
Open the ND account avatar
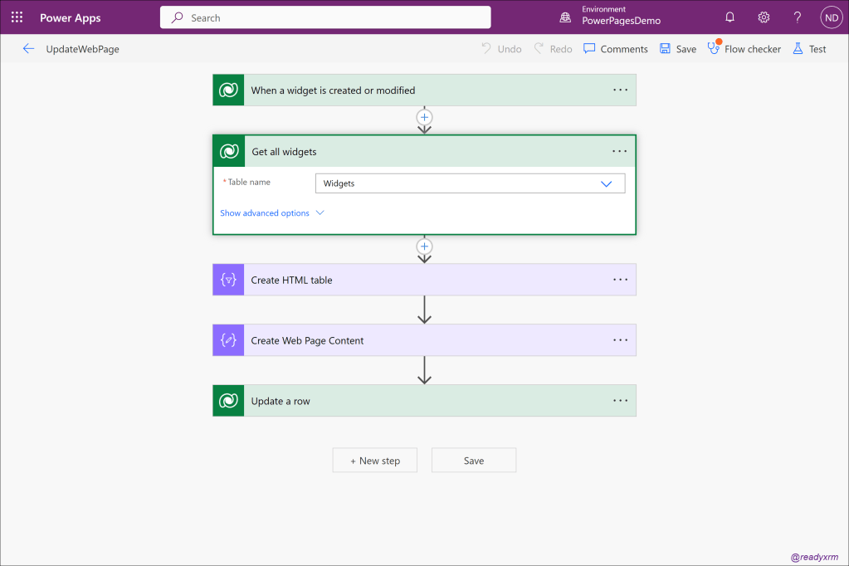click(831, 17)
